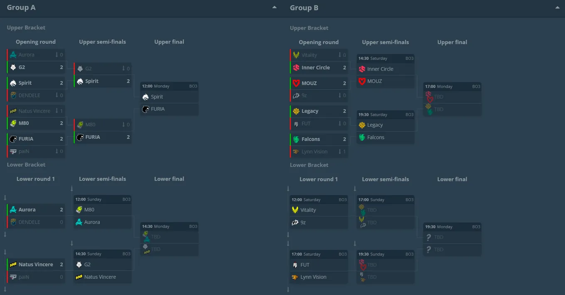Open Group A lower final 14:30 Monday match
Screen dimensions: 565x295
coord(169,239)
